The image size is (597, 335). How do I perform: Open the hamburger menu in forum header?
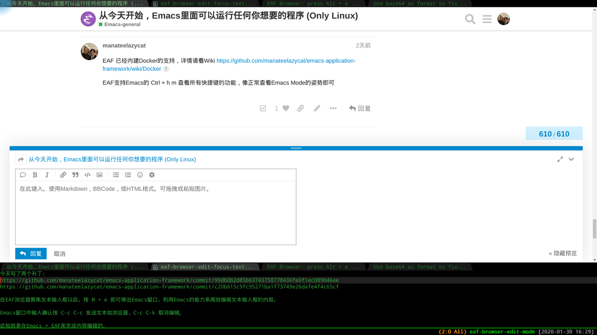coord(487,19)
